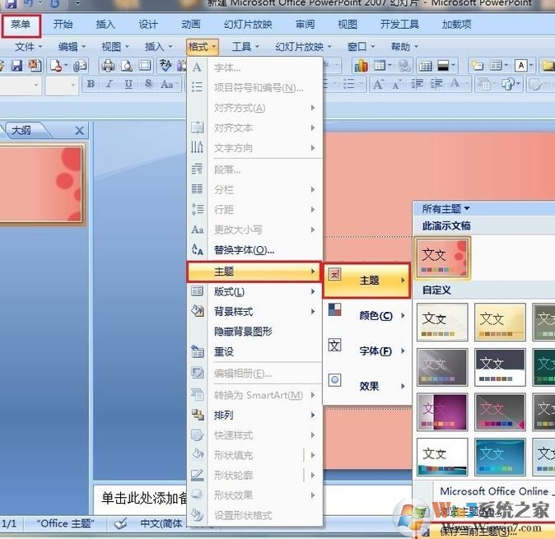Open the 窗口 dropdown menu

pos(361,47)
